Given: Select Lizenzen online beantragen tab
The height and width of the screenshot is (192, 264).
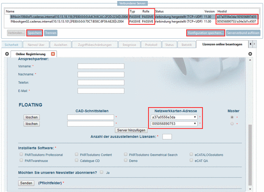Looking at the screenshot, I should point(222,44).
